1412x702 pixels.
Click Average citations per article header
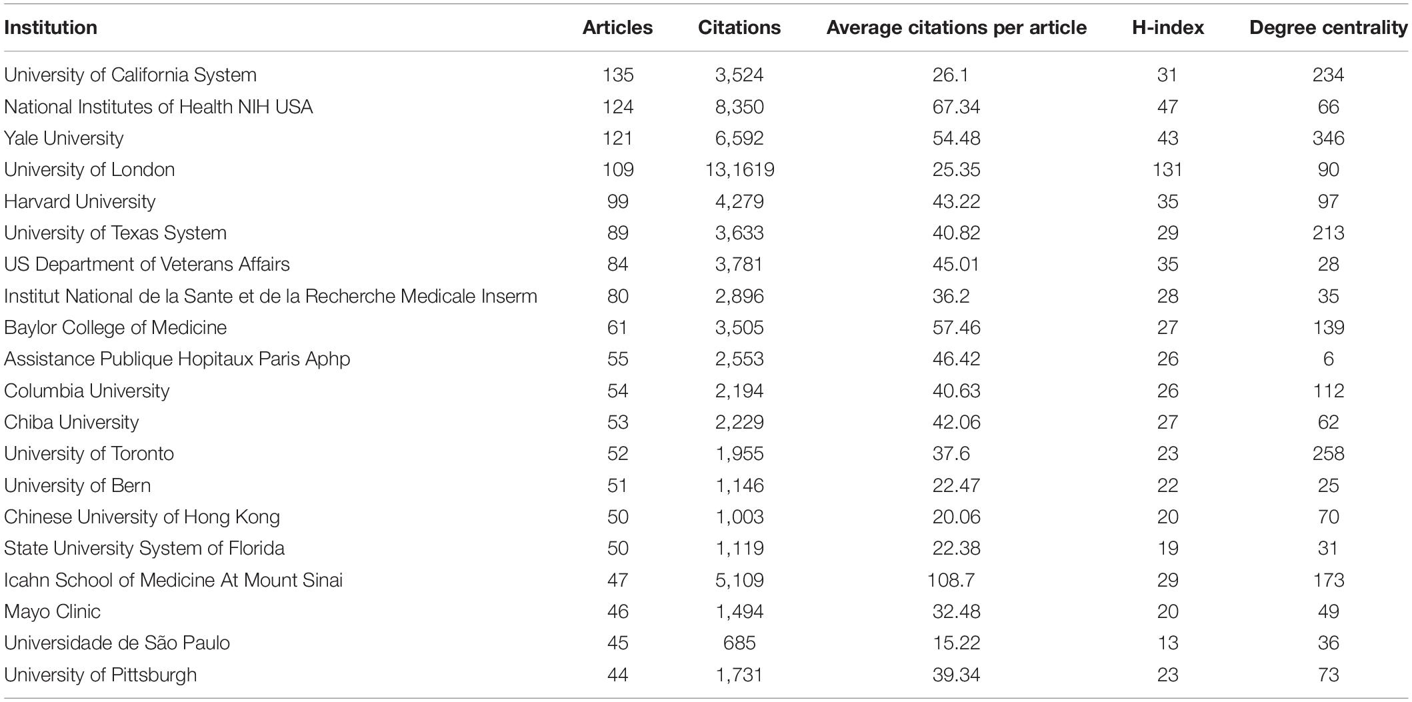957,27
